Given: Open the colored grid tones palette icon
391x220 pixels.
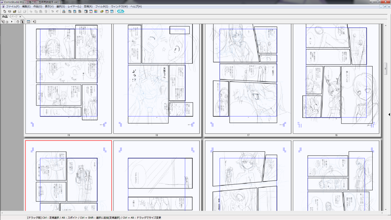Looking at the screenshot, I should (96, 12).
